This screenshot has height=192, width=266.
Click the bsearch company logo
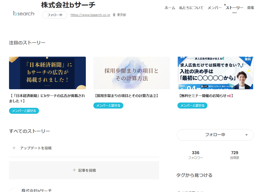click(24, 14)
